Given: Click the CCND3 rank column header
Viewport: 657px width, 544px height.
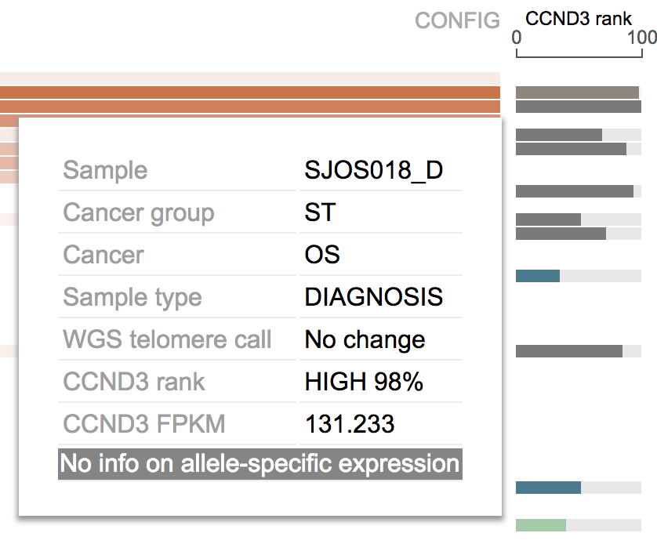Looking at the screenshot, I should pyautogui.click(x=579, y=19).
